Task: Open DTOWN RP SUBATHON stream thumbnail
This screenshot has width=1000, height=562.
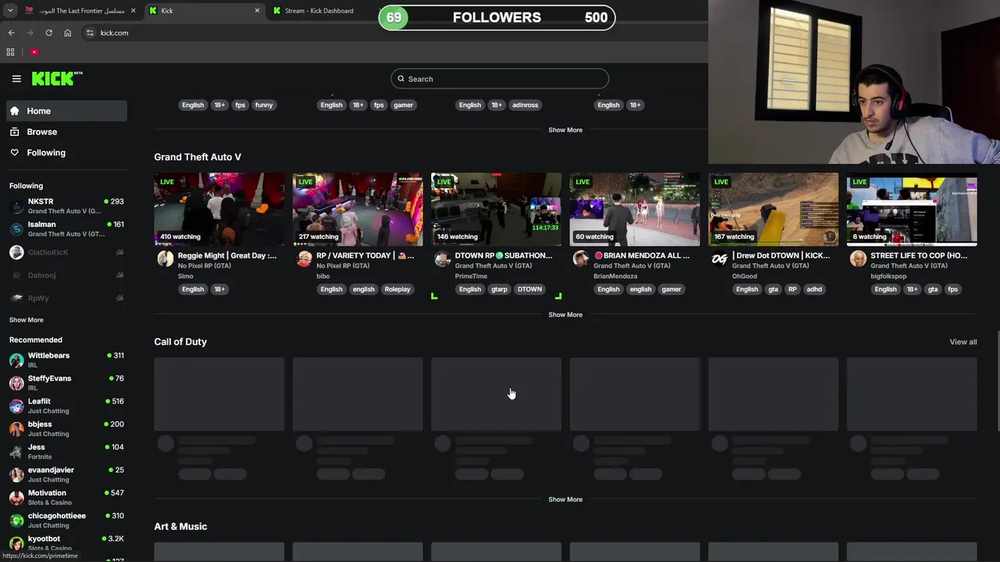Action: [x=496, y=209]
